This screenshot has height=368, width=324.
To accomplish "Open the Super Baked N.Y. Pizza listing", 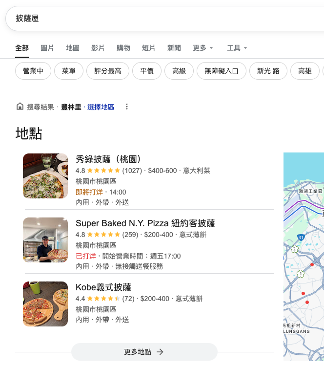I will (145, 223).
